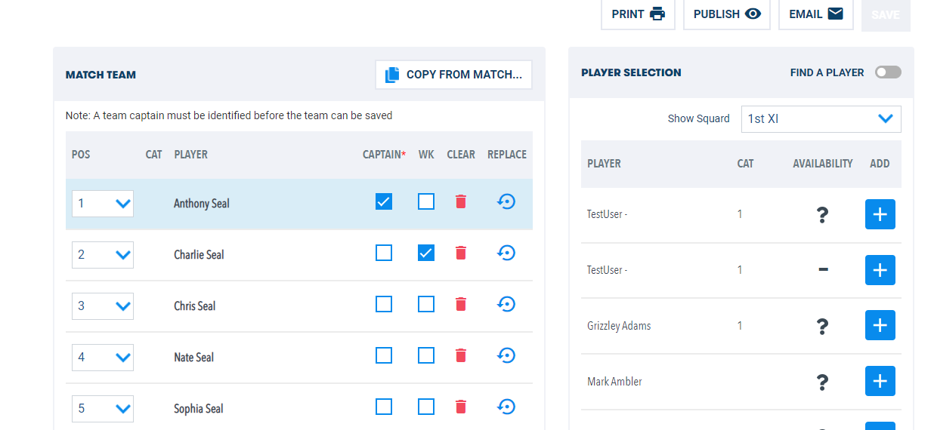Clear Charlie Seal with trash icon
This screenshot has height=430, width=934.
point(461,253)
